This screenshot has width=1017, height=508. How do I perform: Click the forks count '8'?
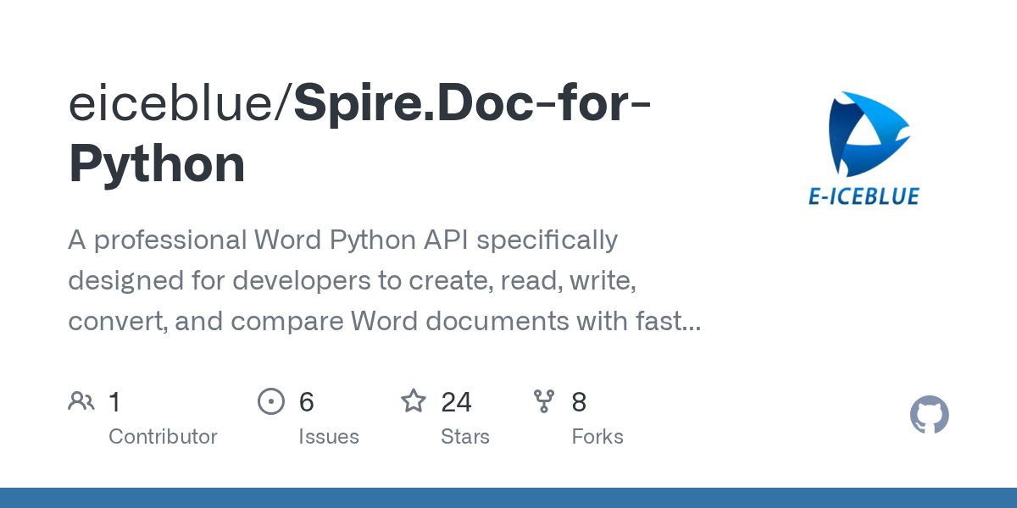pyautogui.click(x=579, y=401)
